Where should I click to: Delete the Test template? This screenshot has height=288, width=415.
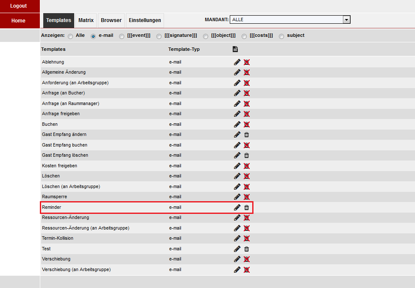[247, 249]
